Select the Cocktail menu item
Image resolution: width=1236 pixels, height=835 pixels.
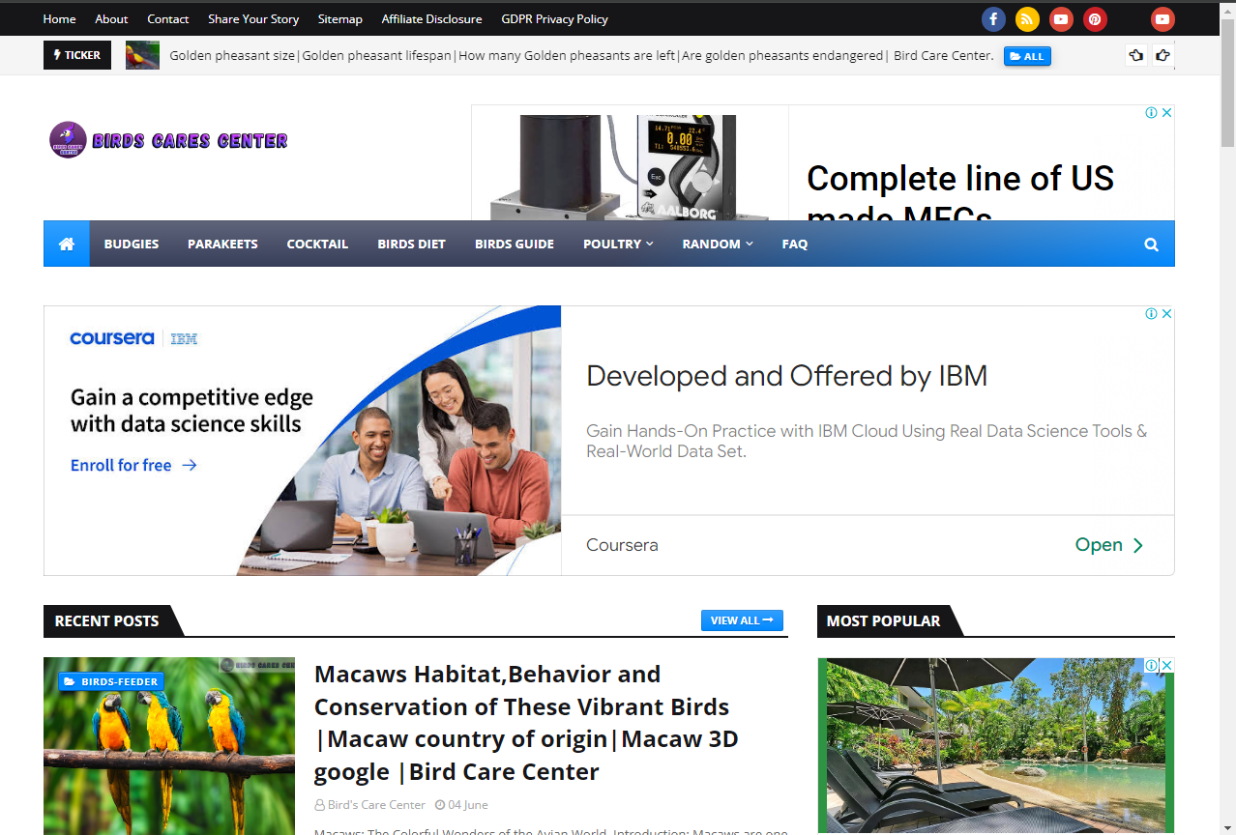click(317, 244)
